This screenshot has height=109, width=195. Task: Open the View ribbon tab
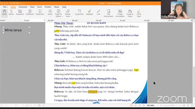[x=32, y=7]
